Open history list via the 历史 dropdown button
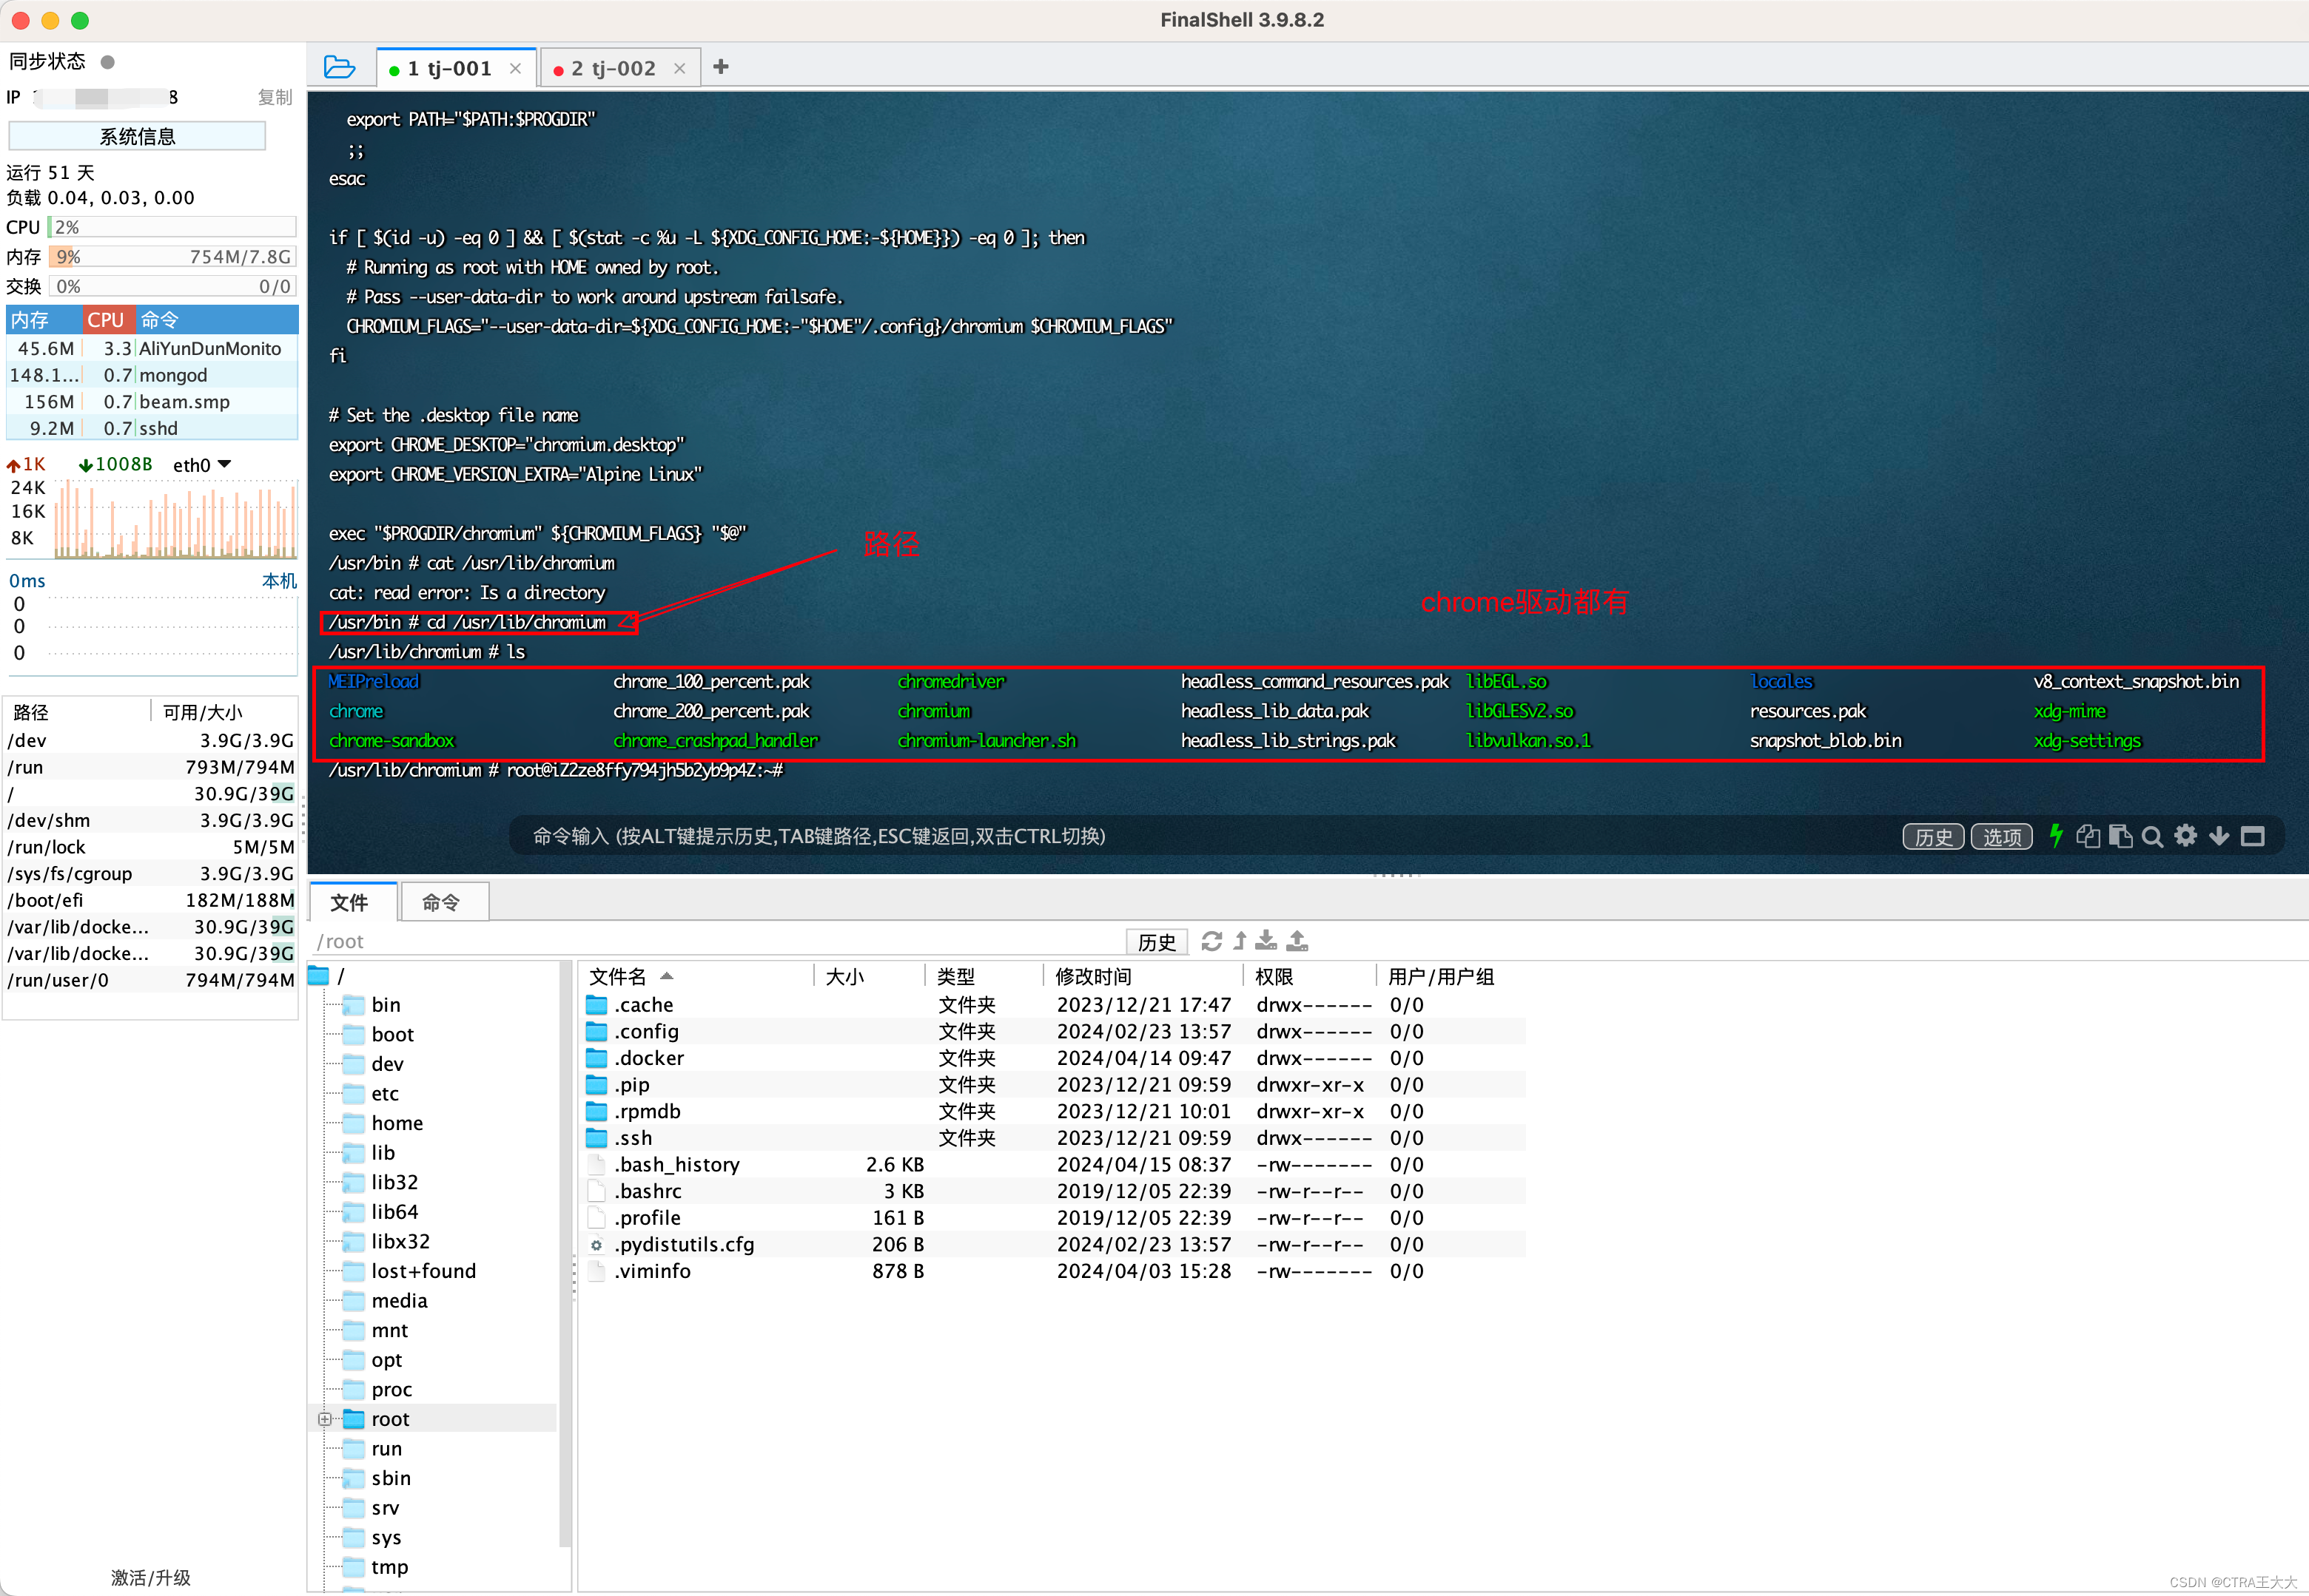Screen dimensions: 2309x1596 click(1933, 836)
